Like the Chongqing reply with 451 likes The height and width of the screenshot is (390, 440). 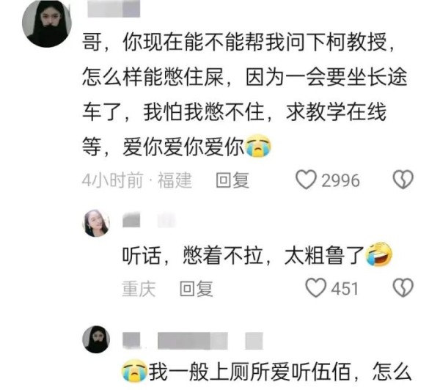tap(315, 288)
